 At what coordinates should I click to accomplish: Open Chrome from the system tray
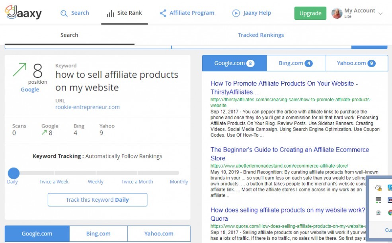point(390,212)
